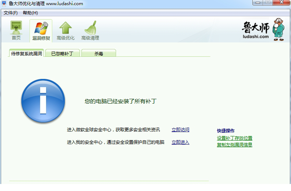Click text 进入我的安全中心，通过安全设置保护自己的电脑
Viewport: 291px width, 191px height.
(116, 142)
